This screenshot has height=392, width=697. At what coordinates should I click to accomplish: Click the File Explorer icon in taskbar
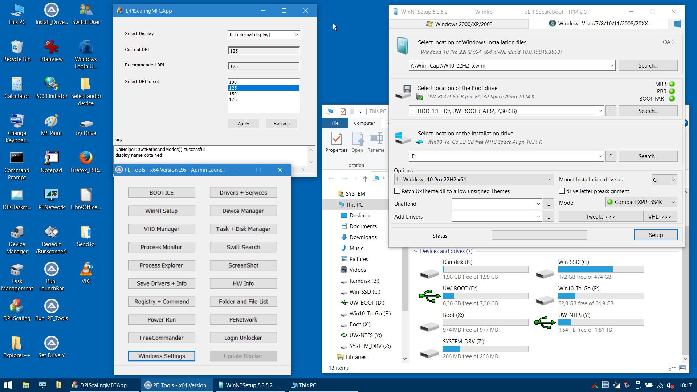tap(25, 385)
